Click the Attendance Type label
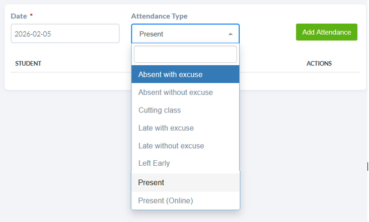The width and height of the screenshot is (369, 222). tap(159, 16)
